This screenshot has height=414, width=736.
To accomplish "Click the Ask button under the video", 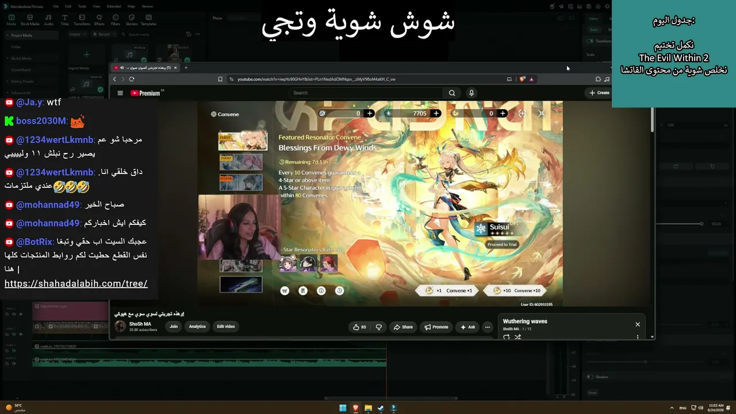I will point(468,327).
